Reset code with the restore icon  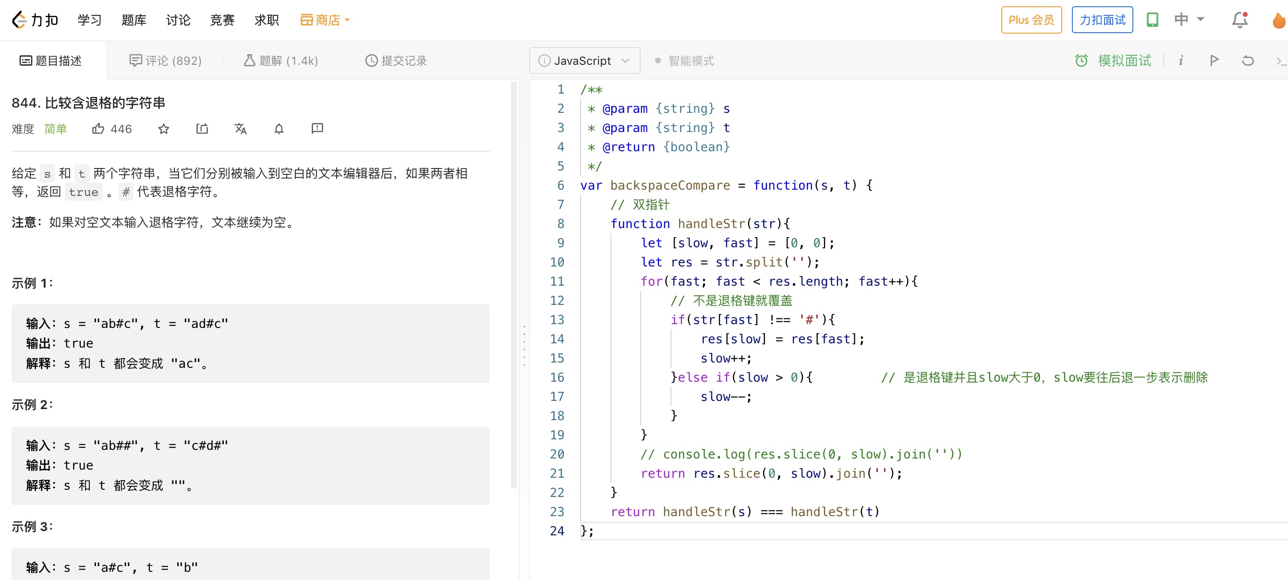pos(1248,60)
